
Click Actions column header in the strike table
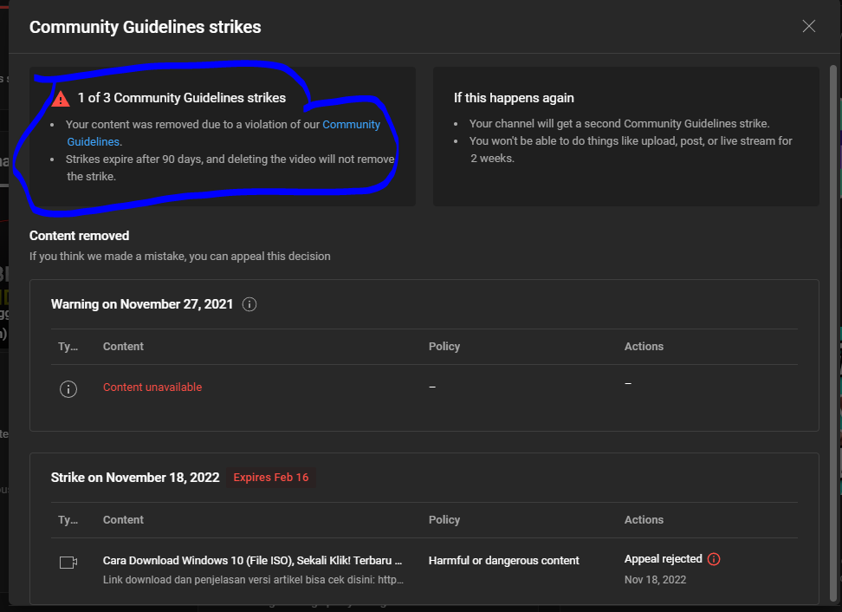click(x=644, y=519)
